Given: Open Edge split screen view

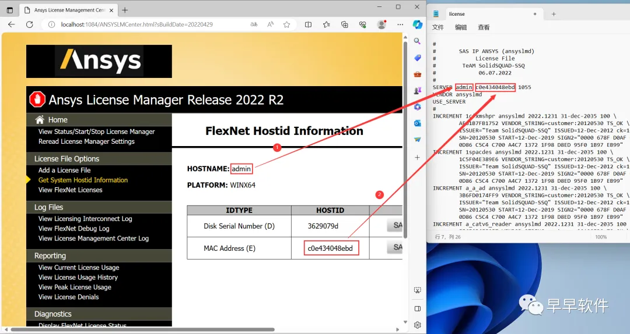Looking at the screenshot, I should [308, 24].
